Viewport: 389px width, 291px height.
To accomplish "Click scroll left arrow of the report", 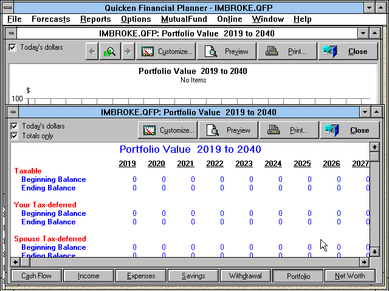I will click(x=15, y=262).
